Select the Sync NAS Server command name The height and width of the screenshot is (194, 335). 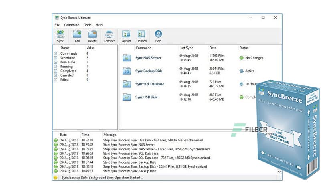(x=148, y=58)
